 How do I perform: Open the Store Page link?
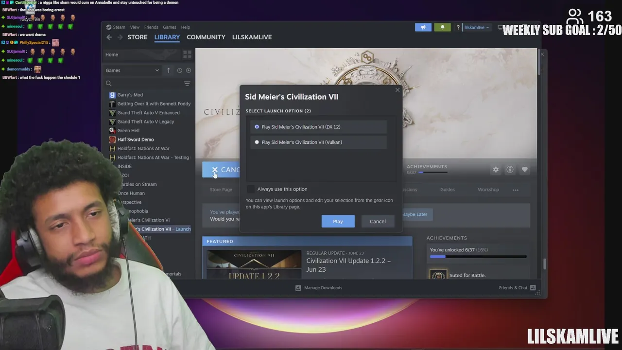pos(221,190)
